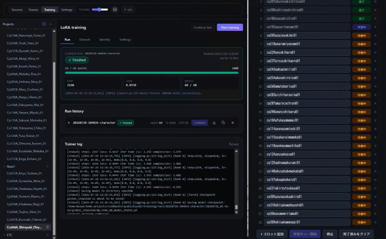This screenshot has width=386, height=239.
Task: Select project Cp243A_Akagi_Miria_01
Action: point(23,58)
